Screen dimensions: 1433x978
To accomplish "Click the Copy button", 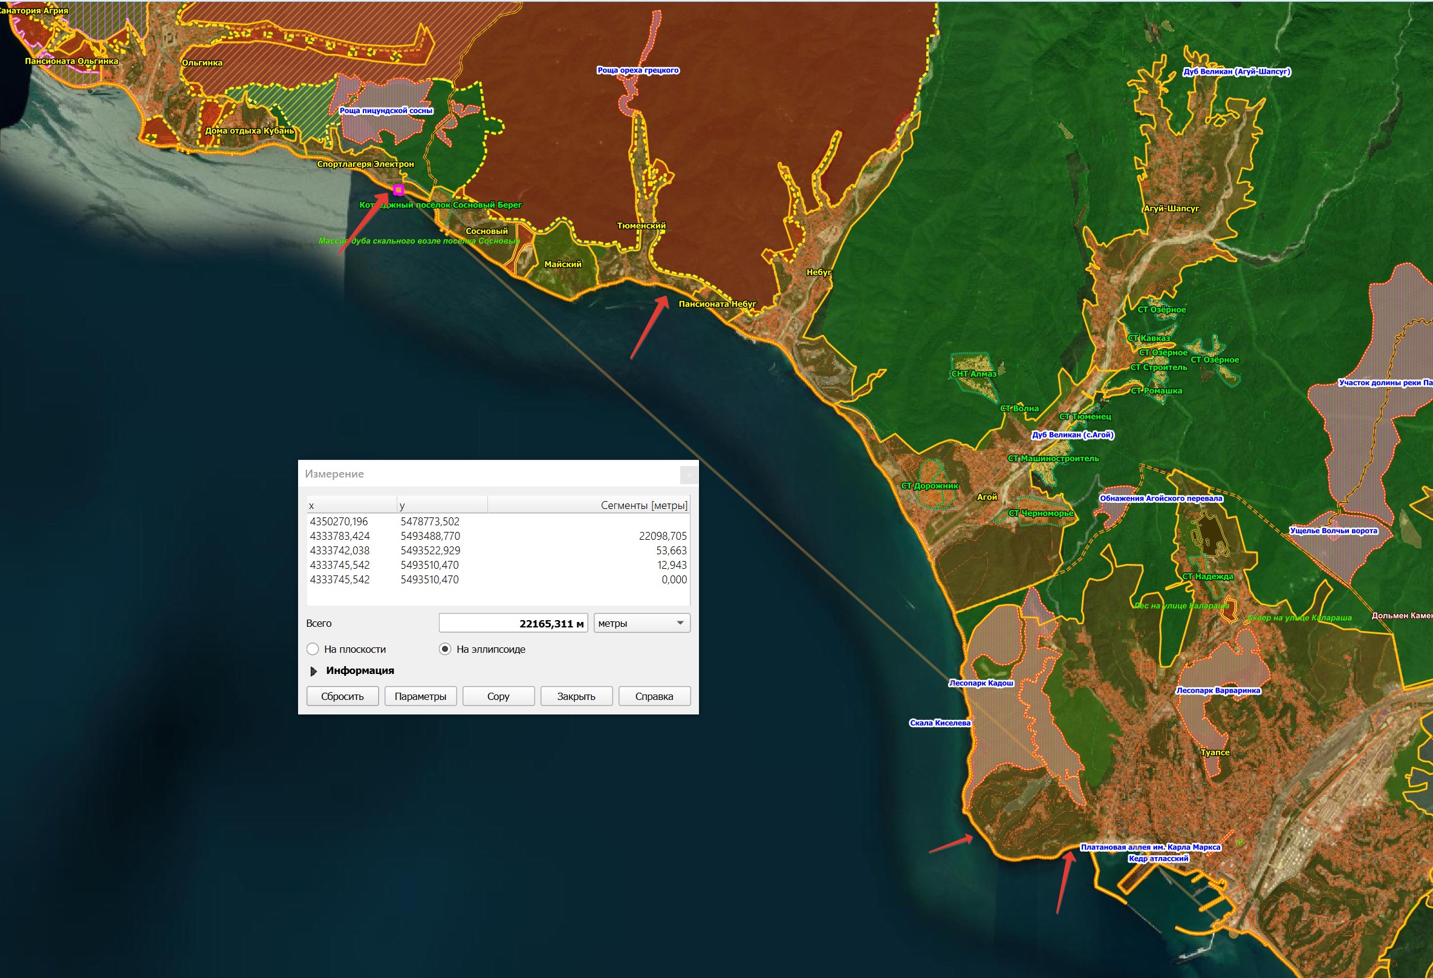I will (498, 696).
